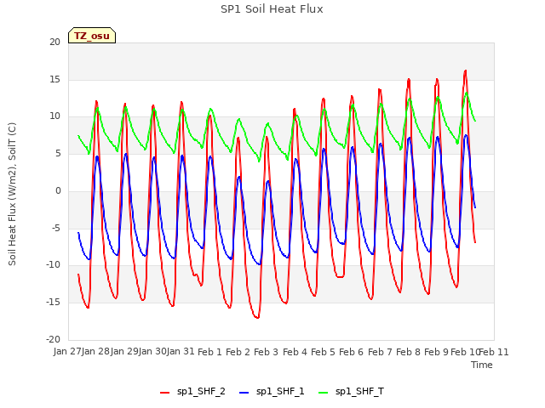Click the Jan 29 x-axis tick label
This screenshot has width=545, height=408.
click(x=124, y=352)
